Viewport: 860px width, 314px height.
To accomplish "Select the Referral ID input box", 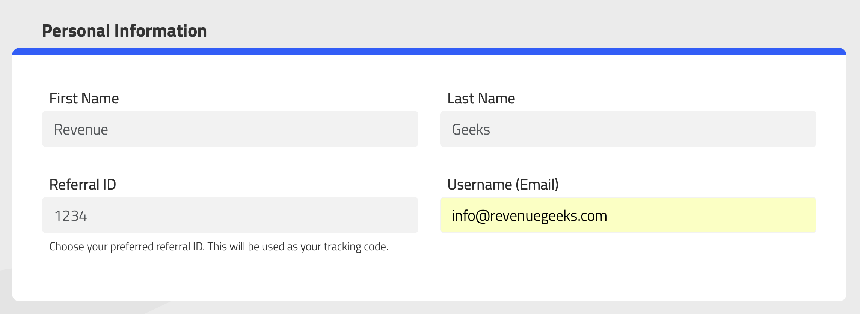I will pyautogui.click(x=230, y=215).
